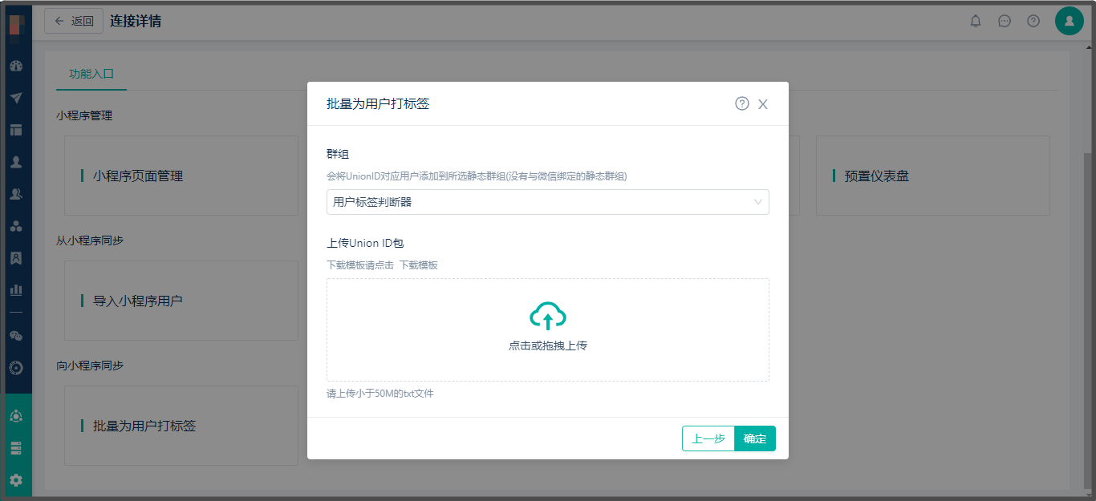Click the cloud upload icon
This screenshot has width=1096, height=501.
point(548,316)
